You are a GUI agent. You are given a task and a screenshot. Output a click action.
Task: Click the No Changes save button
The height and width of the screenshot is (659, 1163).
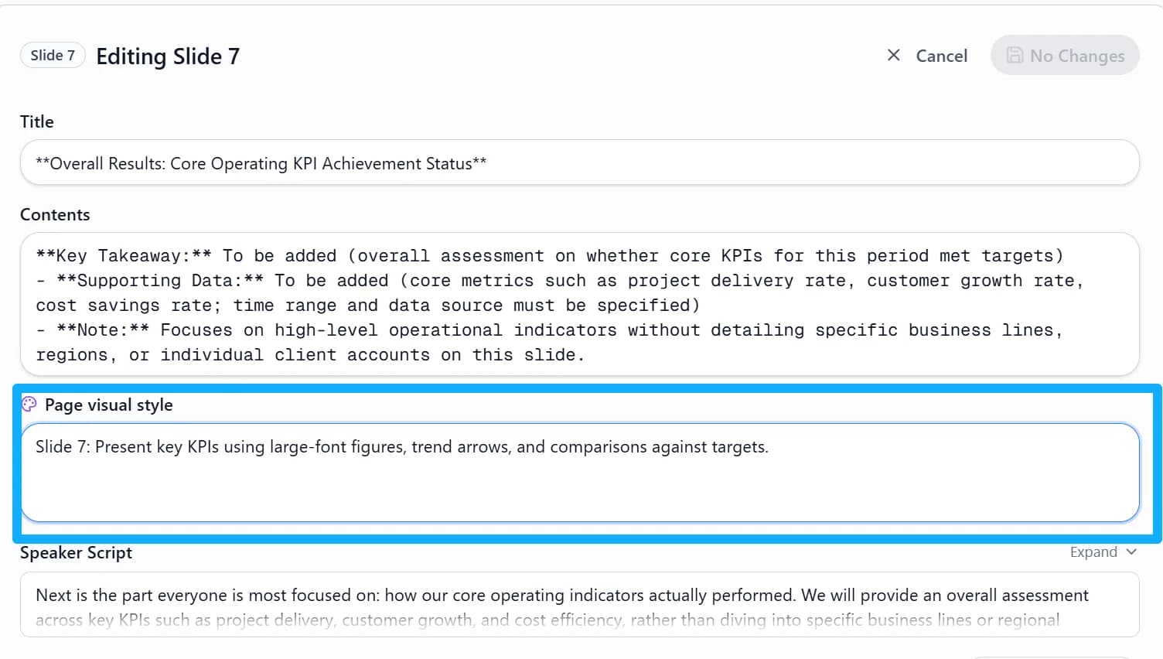1065,56
